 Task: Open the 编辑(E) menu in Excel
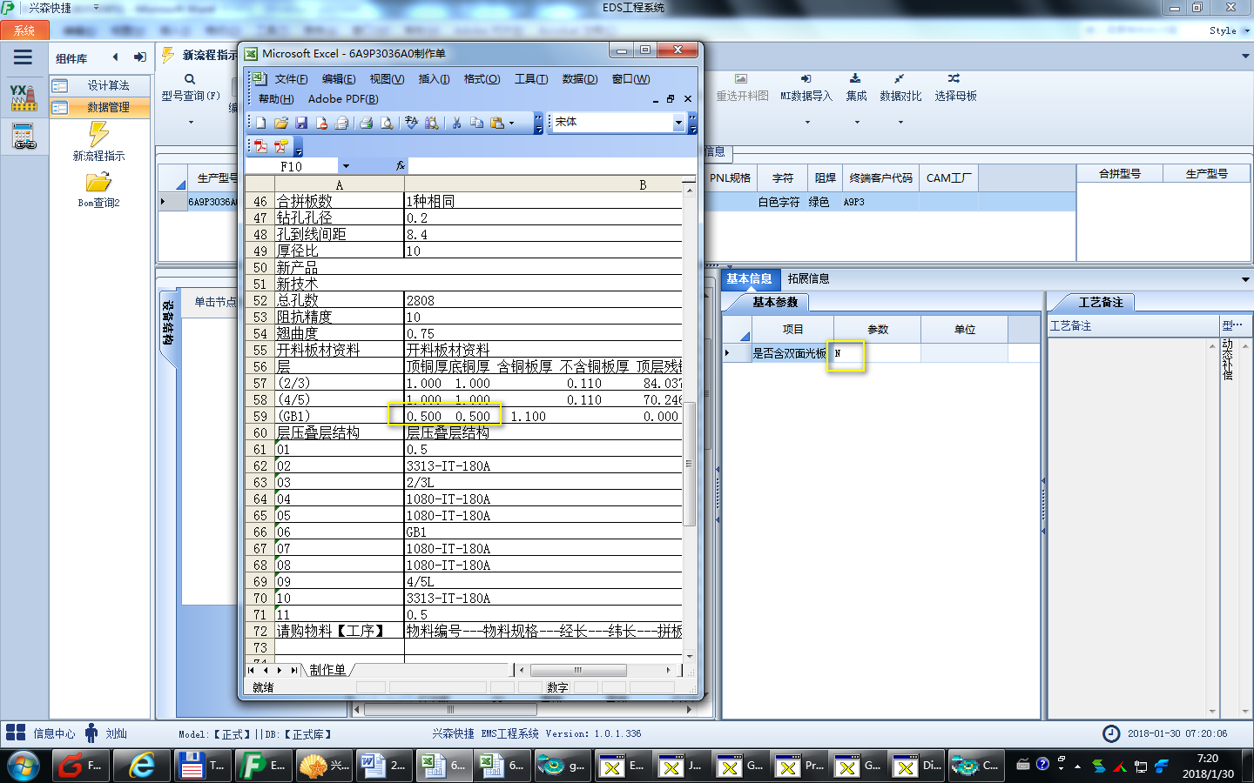(x=339, y=79)
